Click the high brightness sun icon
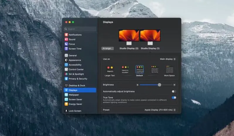The width and height of the screenshot is (234, 136). coord(174,85)
